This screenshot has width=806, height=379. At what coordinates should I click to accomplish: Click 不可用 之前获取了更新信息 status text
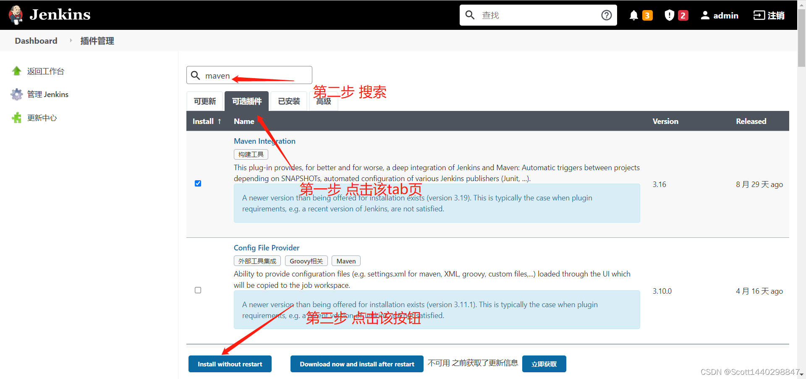click(x=473, y=363)
